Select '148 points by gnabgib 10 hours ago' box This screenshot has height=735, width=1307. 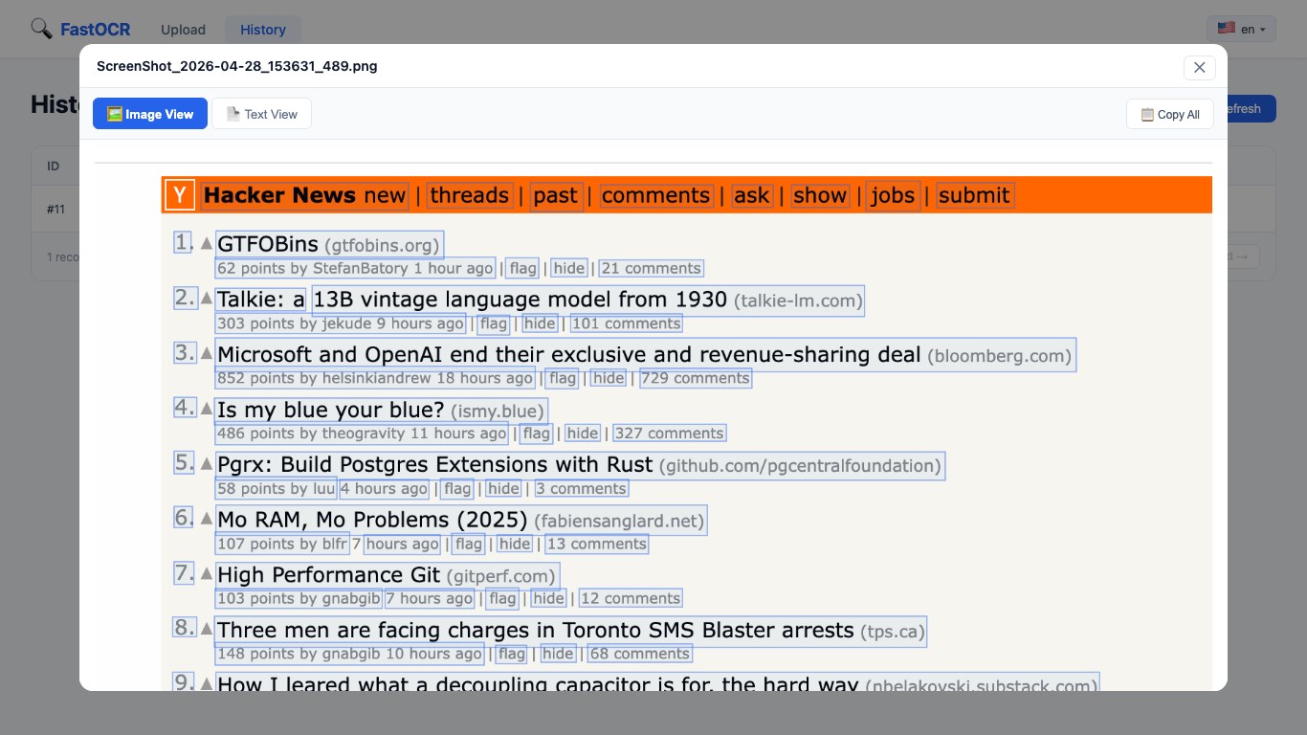tap(349, 654)
